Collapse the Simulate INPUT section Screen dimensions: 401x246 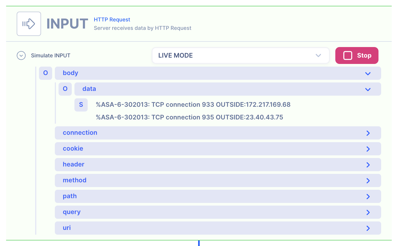tap(21, 55)
